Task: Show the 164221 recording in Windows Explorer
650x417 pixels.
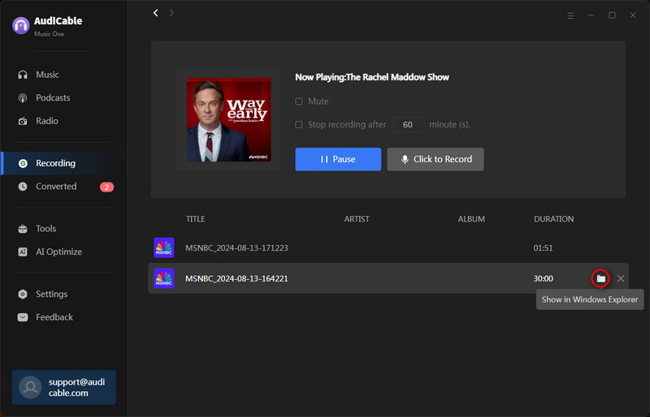Action: pos(600,279)
